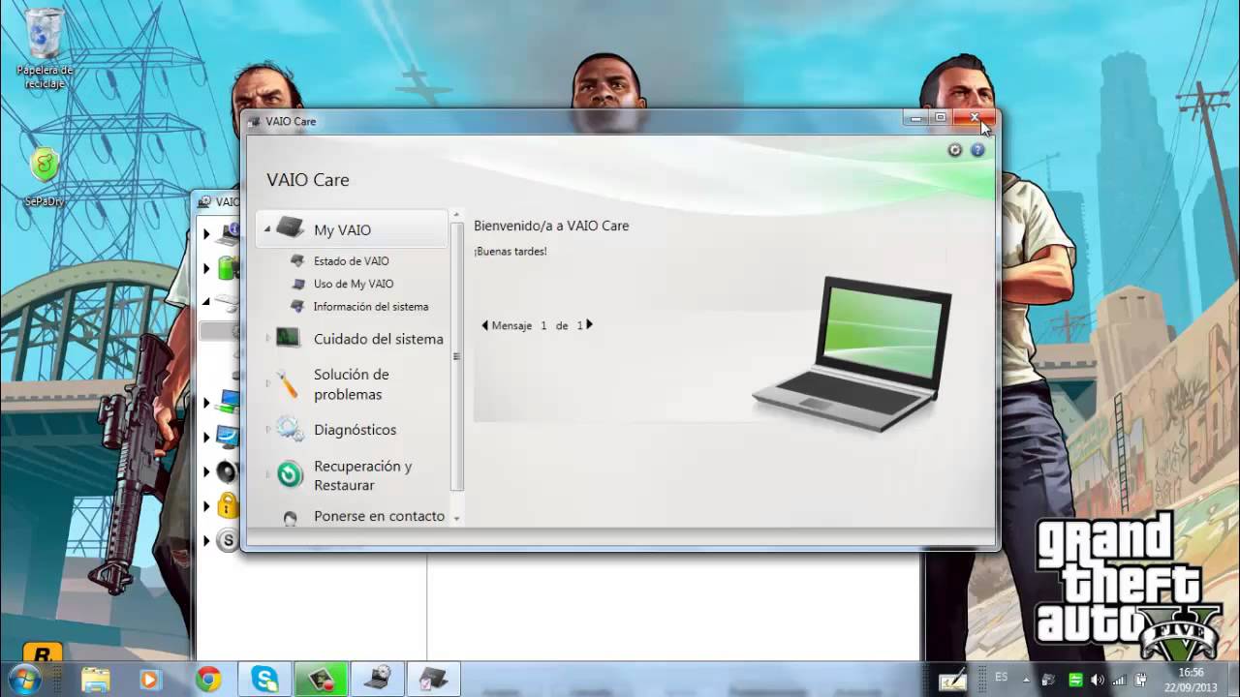Screen dimensions: 1240x697
Task: Collapse the My VAIO section
Action: pos(267,229)
